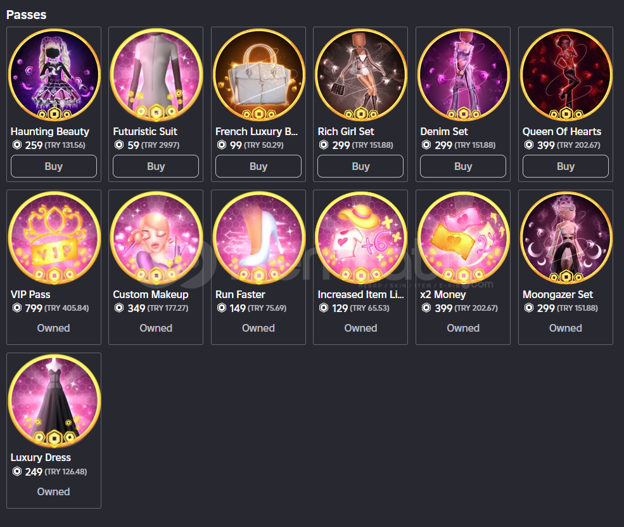Select the Futuristic Suit pass image
624x527 pixels.
click(x=156, y=74)
